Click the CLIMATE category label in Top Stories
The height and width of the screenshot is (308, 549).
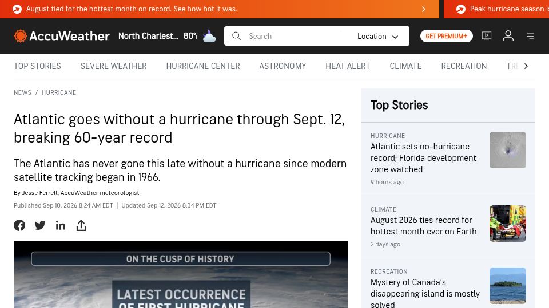point(383,209)
